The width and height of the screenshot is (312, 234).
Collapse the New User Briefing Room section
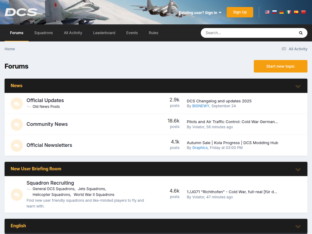(x=298, y=169)
